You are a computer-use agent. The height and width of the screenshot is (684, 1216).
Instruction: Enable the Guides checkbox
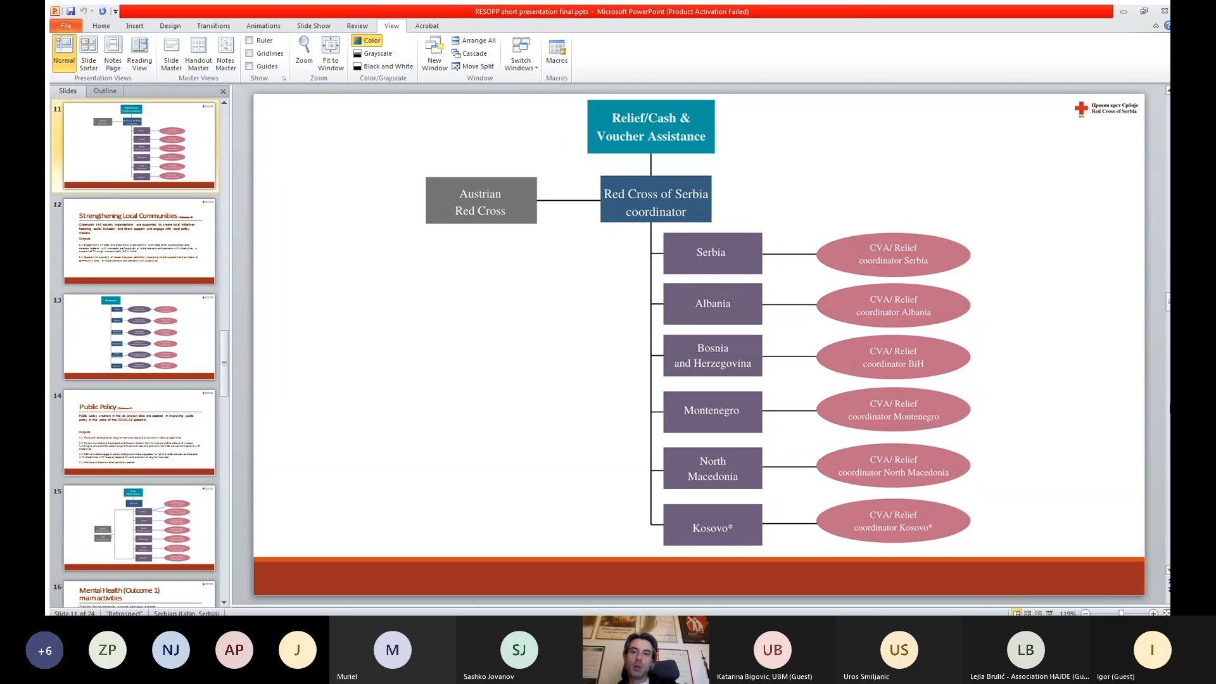[x=250, y=66]
